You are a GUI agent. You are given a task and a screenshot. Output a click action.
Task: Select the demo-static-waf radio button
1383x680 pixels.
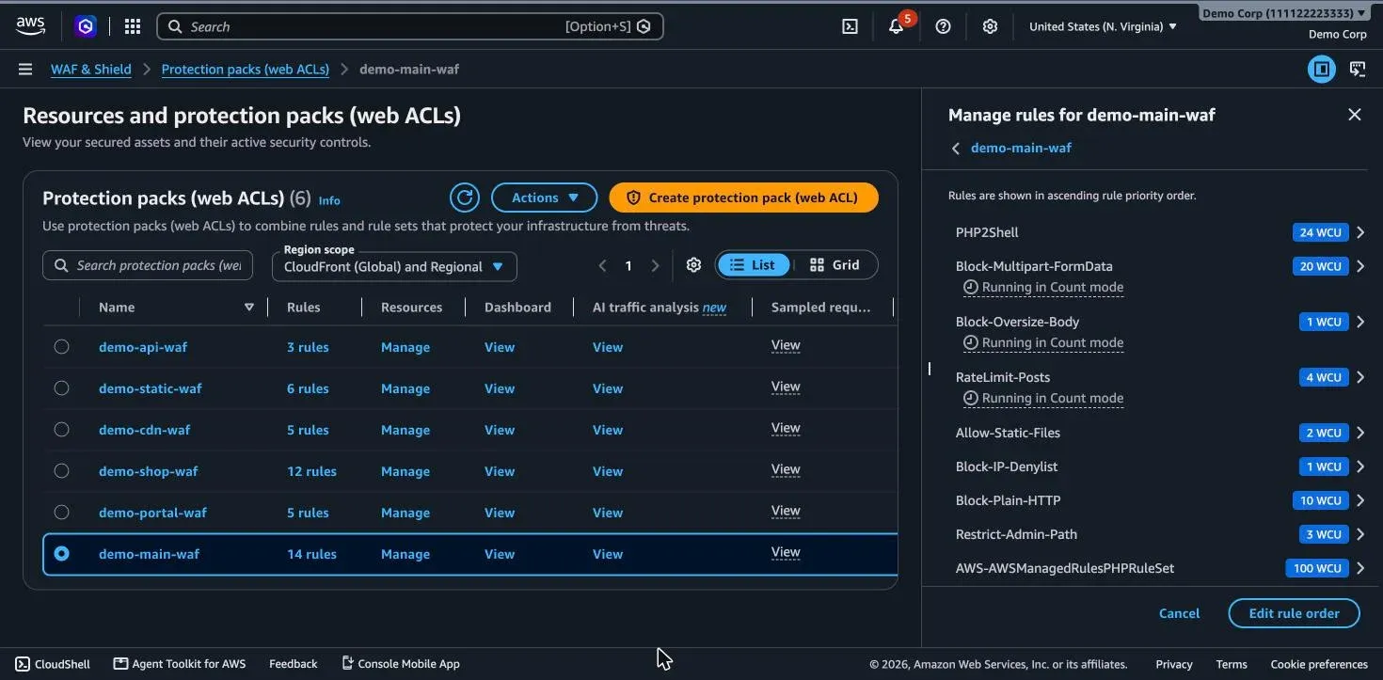click(61, 387)
